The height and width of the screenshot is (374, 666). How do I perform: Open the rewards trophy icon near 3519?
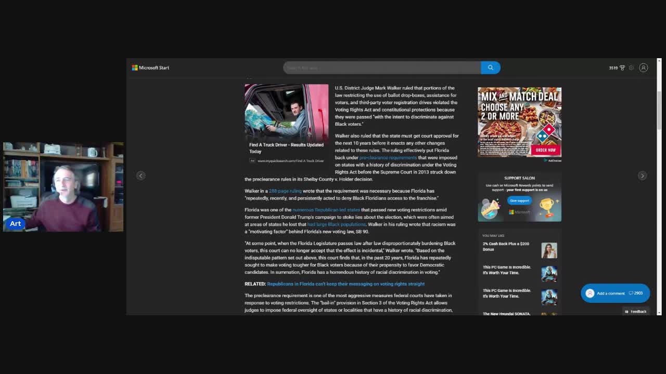pyautogui.click(x=622, y=68)
